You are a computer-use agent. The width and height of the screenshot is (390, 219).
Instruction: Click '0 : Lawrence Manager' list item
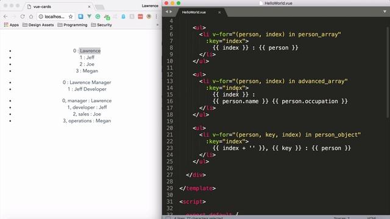click(x=87, y=83)
